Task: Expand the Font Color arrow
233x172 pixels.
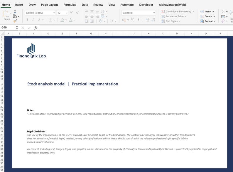Action: point(75,20)
